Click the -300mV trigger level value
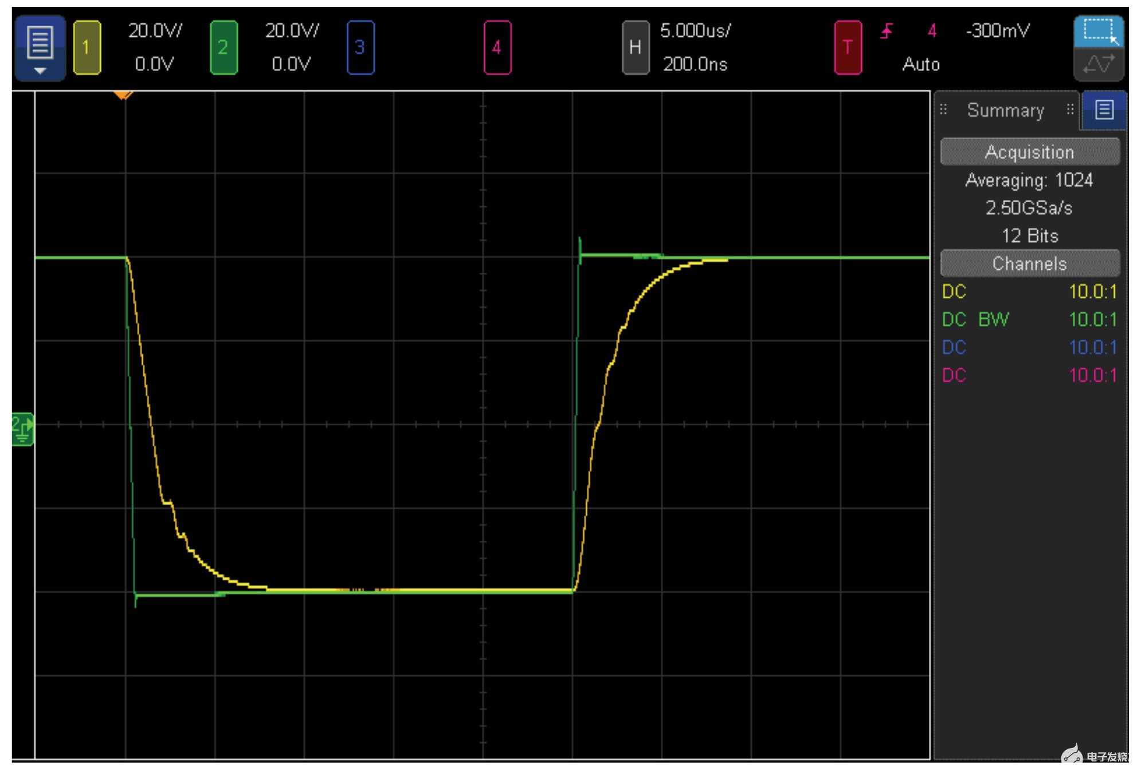This screenshot has width=1141, height=771. [x=998, y=31]
